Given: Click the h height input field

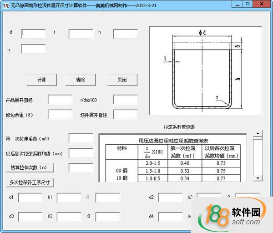Looking at the screenshot, I should pos(126,34).
